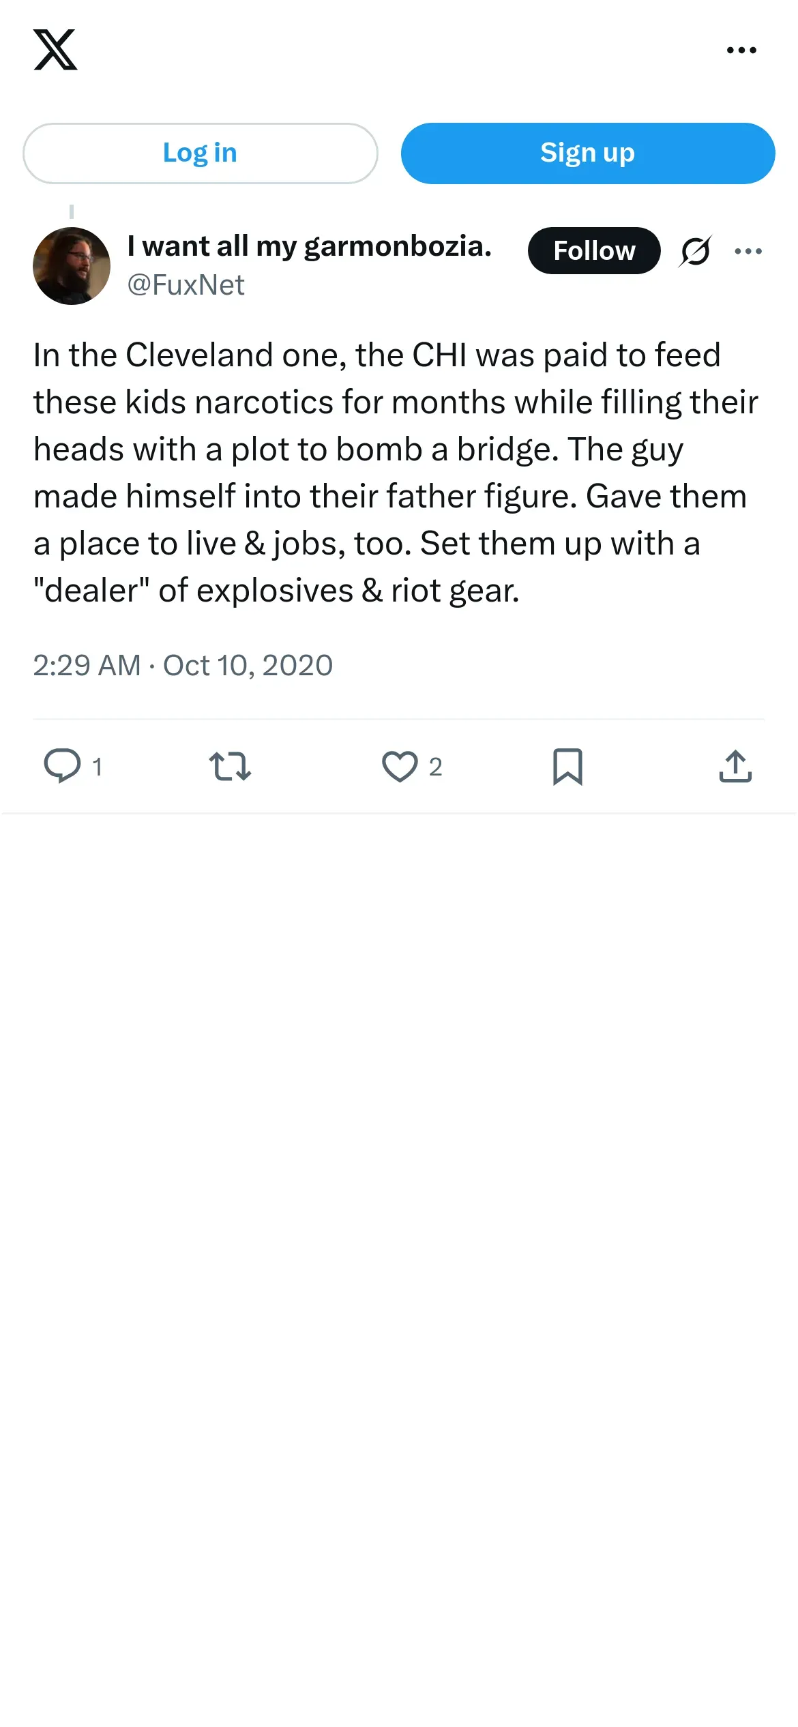Reply to the tweet via comment icon
The height and width of the screenshot is (1727, 798).
point(62,765)
